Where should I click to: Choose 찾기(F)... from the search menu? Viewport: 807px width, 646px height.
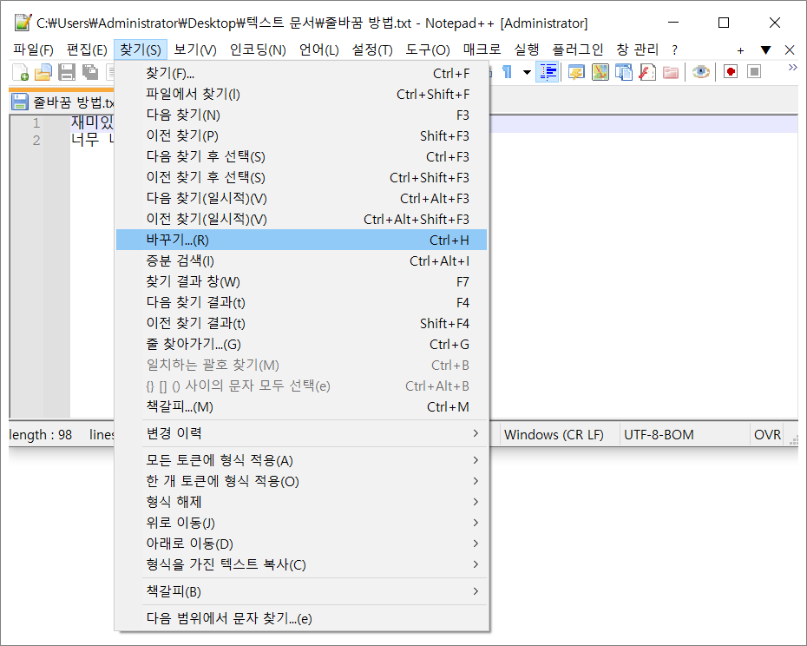[x=302, y=73]
